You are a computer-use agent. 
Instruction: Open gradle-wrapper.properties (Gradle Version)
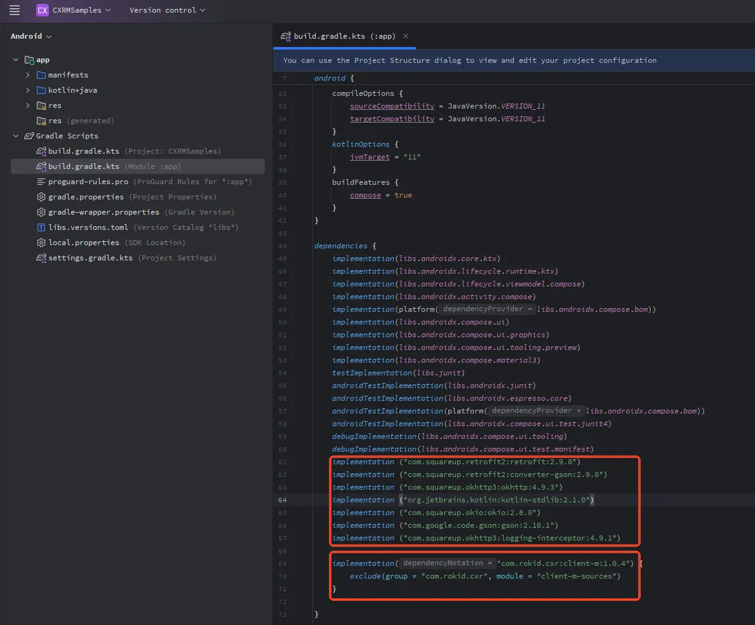click(x=141, y=212)
